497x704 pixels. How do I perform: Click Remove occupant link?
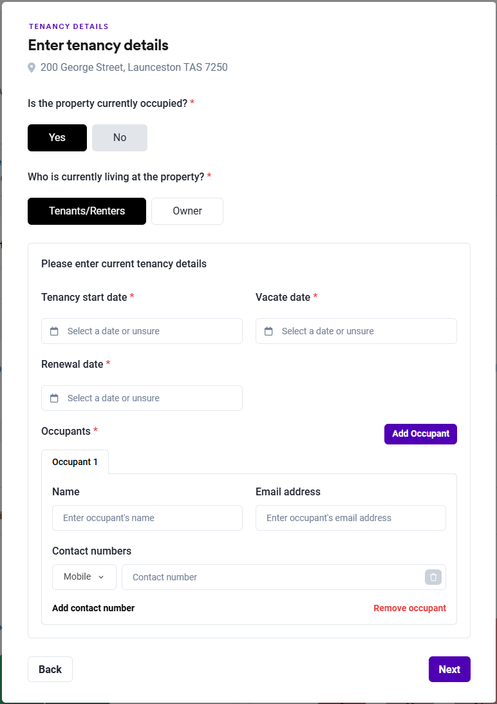click(x=409, y=608)
